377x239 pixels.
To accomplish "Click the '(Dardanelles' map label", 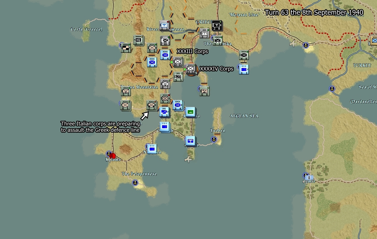I will point(363,102).
